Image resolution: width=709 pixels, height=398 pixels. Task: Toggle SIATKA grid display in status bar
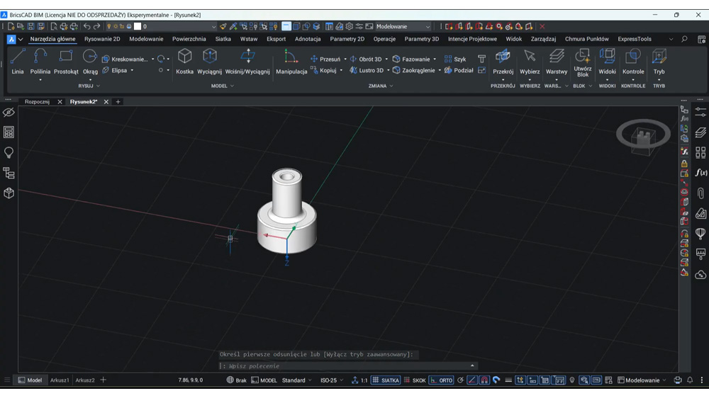386,380
